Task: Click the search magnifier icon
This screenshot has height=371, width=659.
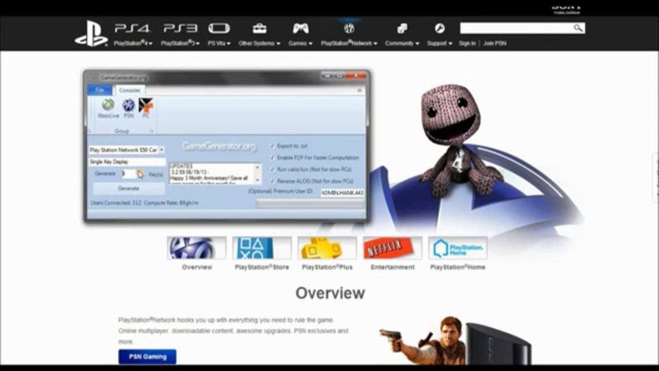Action: [x=578, y=28]
